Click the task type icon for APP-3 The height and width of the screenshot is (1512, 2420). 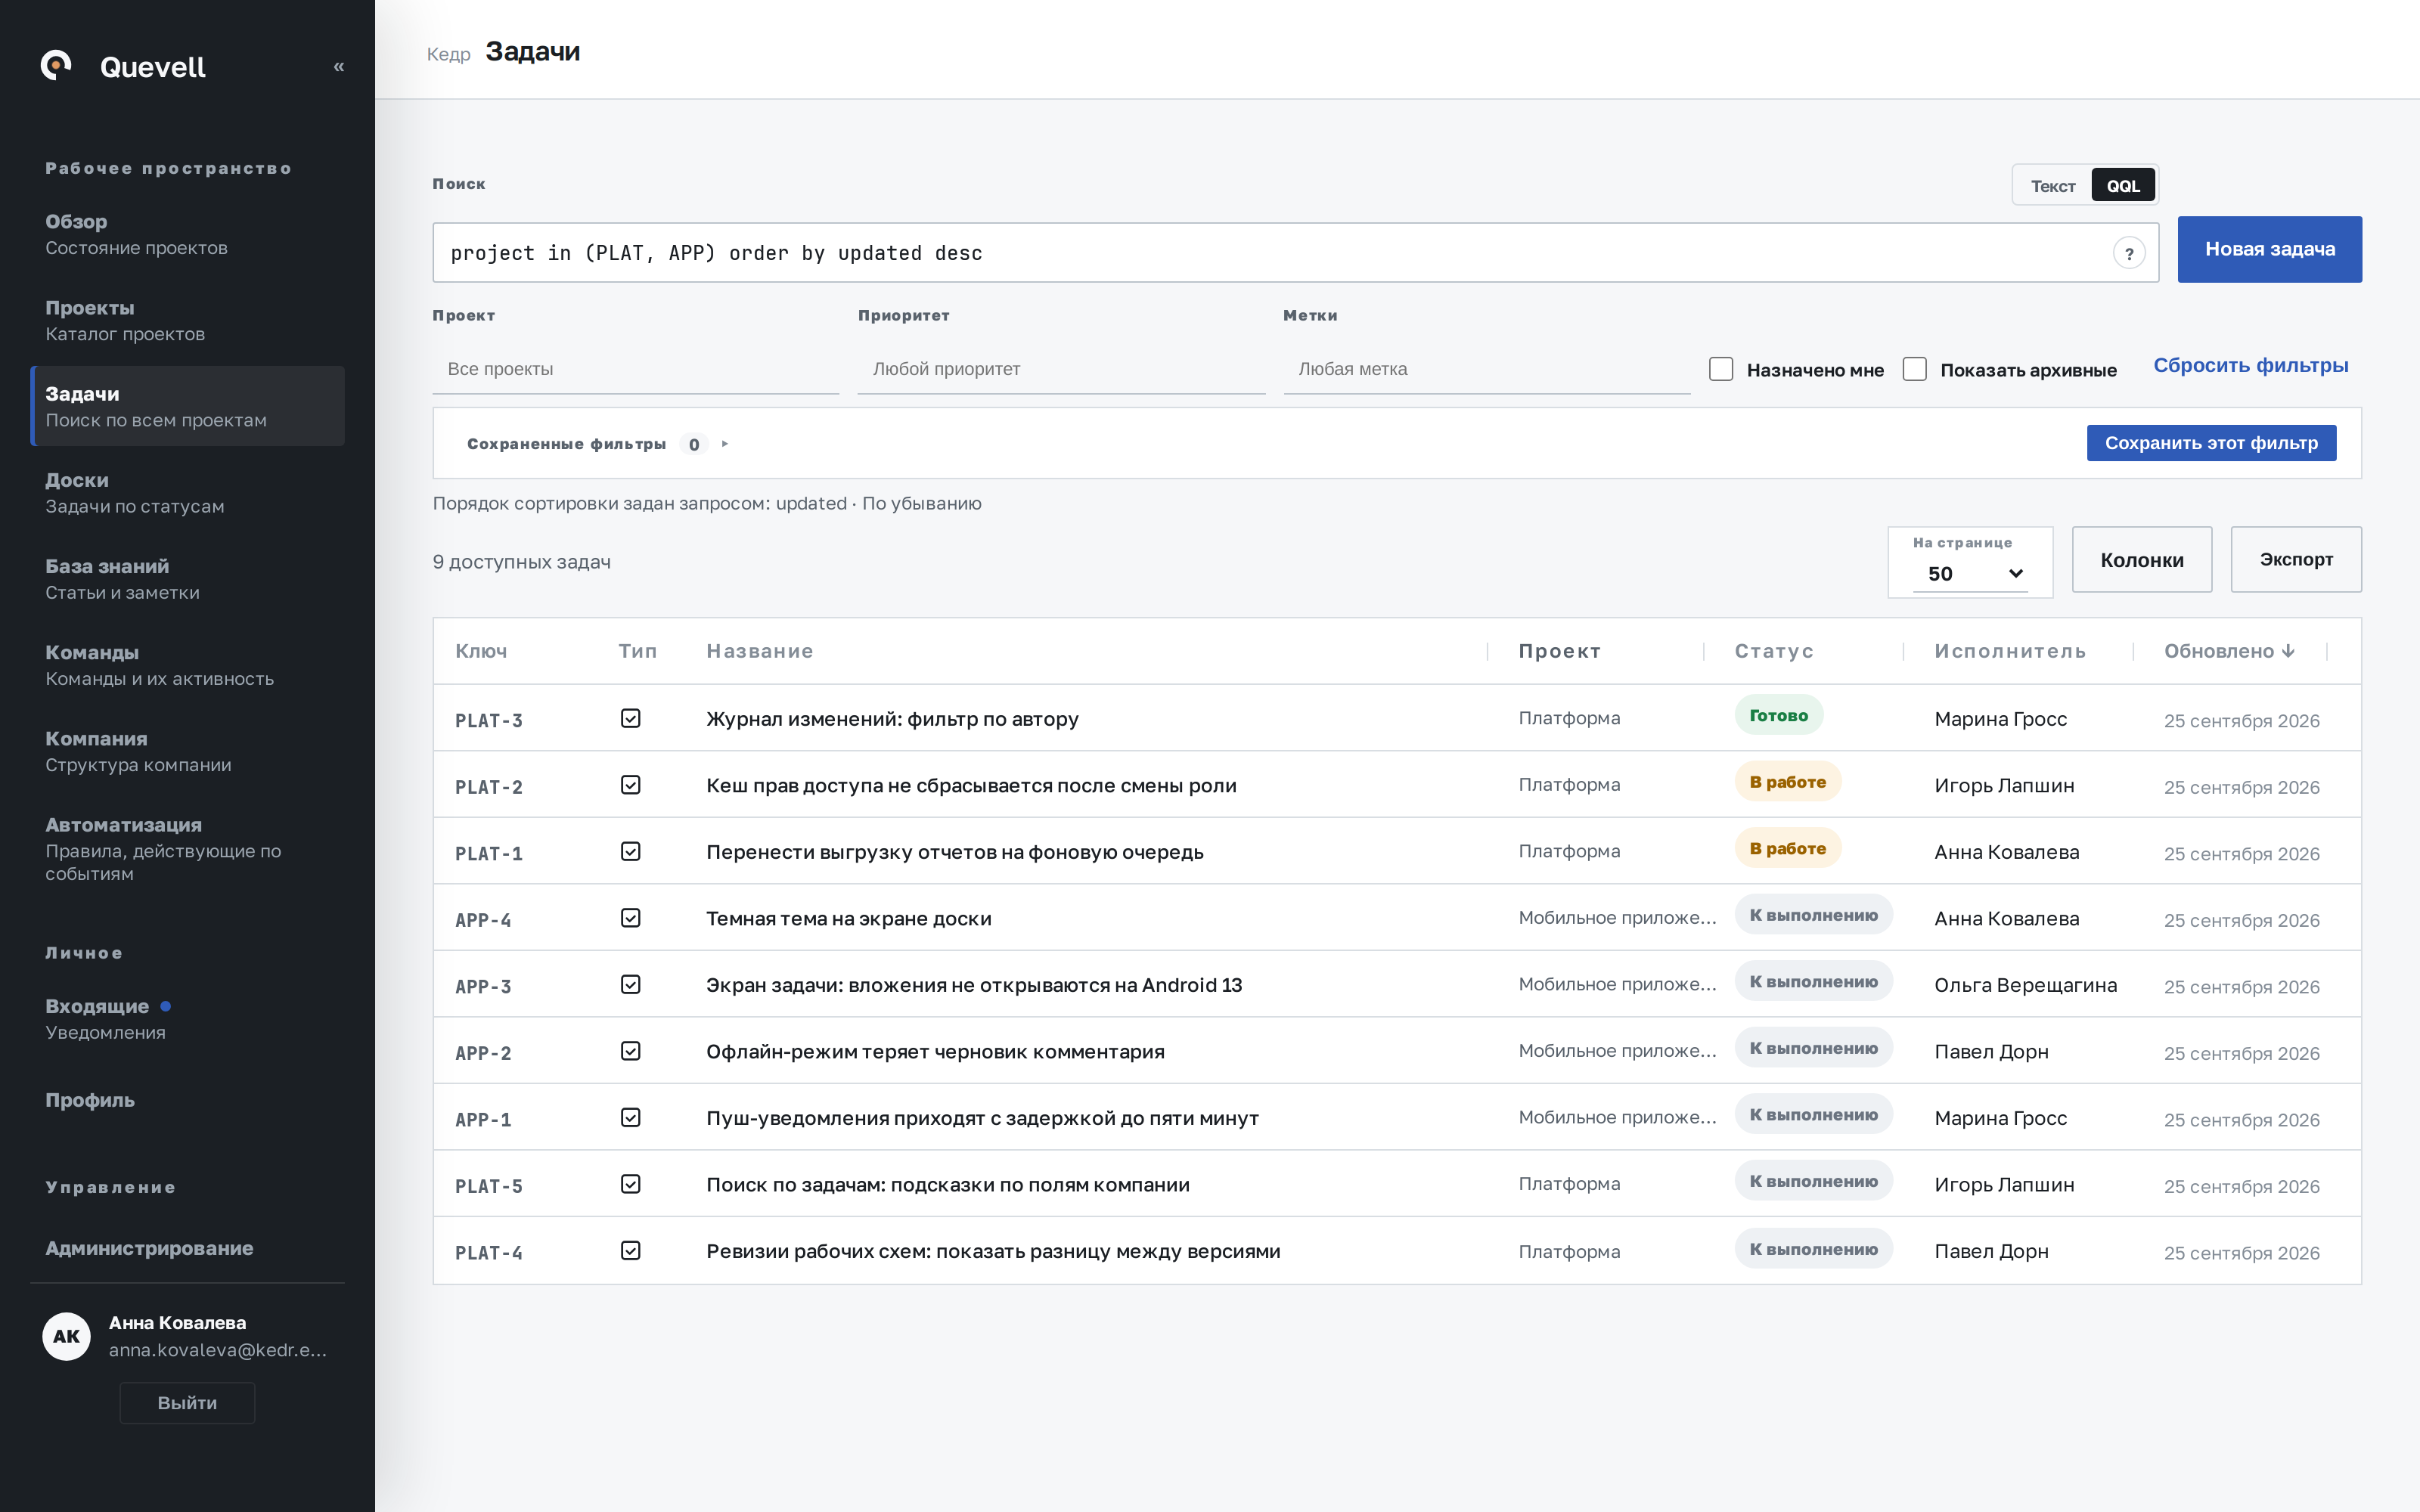tap(630, 984)
